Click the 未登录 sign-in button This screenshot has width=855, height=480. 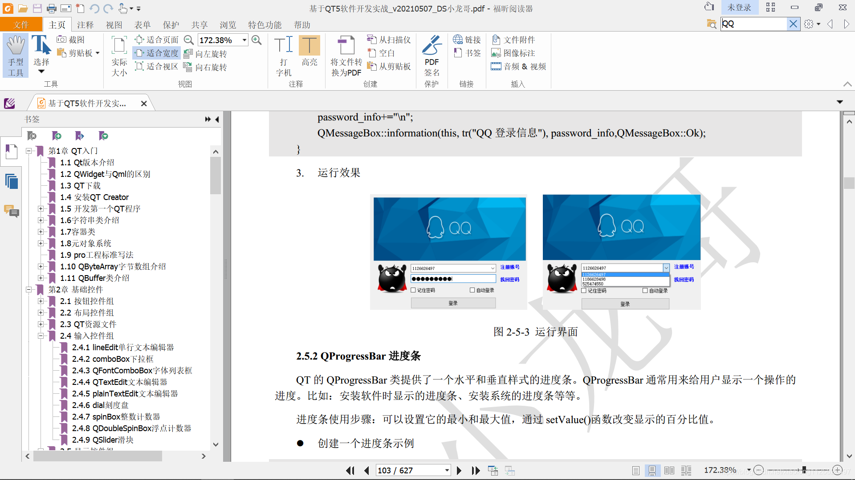(739, 8)
